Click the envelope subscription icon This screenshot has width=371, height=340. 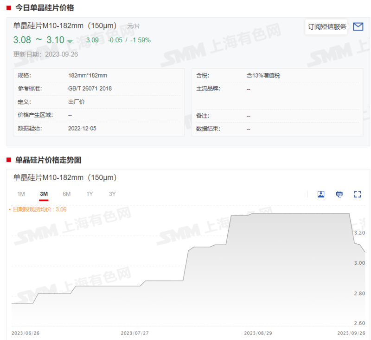tap(358, 26)
